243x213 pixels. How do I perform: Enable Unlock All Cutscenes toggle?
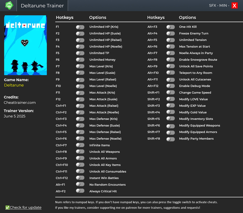[170, 79]
